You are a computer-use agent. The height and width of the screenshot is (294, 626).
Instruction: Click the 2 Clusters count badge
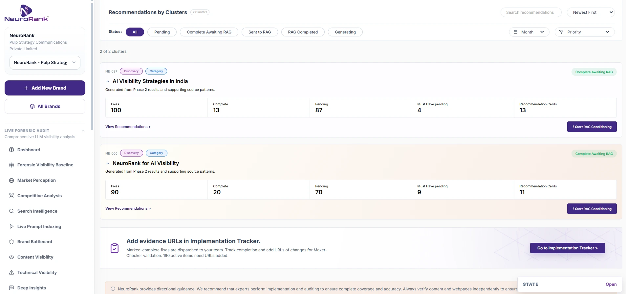pyautogui.click(x=200, y=12)
